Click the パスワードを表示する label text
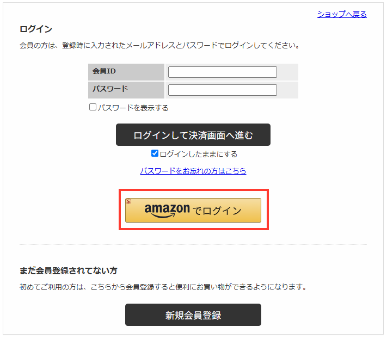387x339 pixels. point(133,108)
